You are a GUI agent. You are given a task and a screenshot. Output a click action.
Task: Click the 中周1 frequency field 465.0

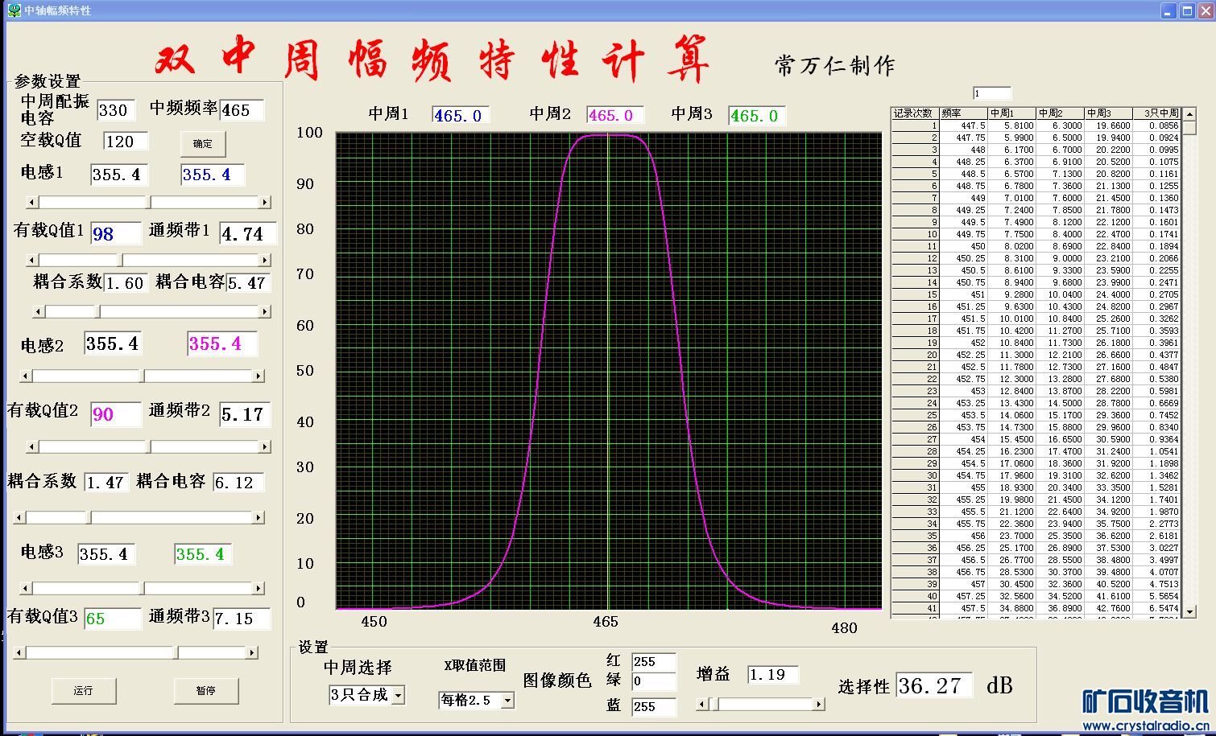pyautogui.click(x=461, y=116)
